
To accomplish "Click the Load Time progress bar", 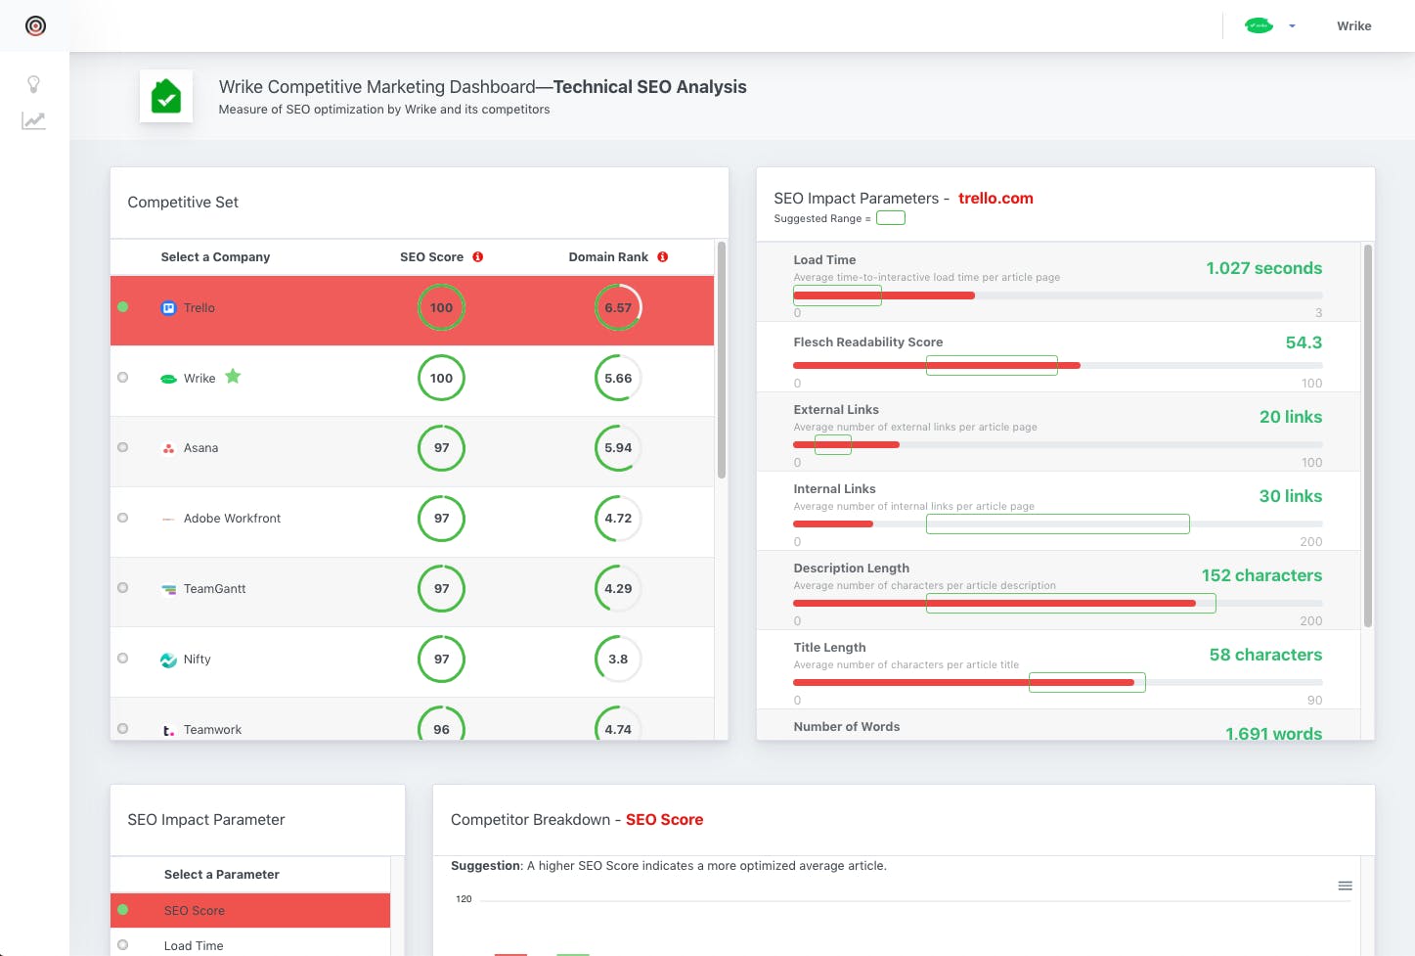I will [x=1058, y=296].
